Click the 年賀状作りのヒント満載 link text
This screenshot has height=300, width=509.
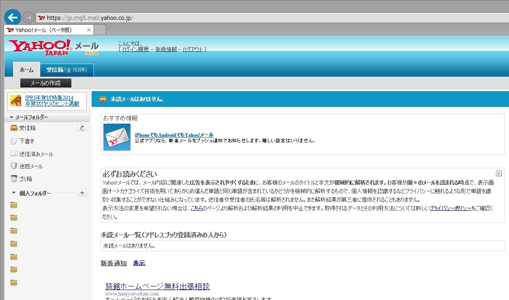[x=52, y=103]
